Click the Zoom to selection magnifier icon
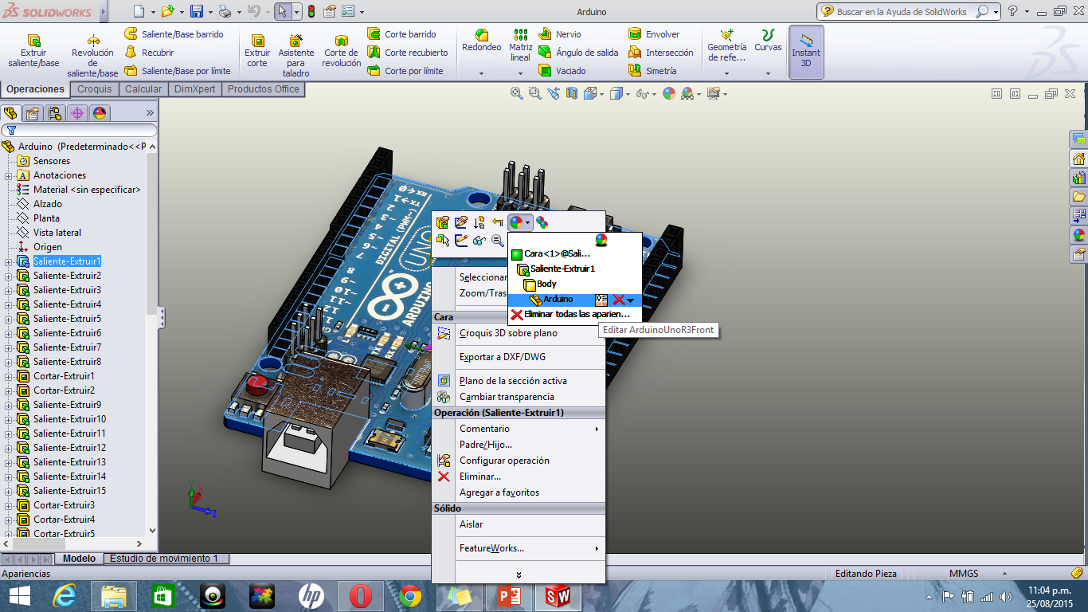 498,240
